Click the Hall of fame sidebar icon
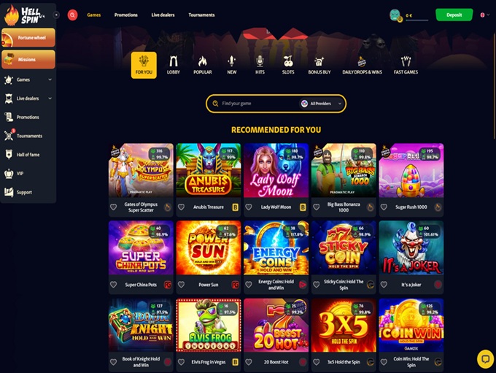 coord(9,155)
